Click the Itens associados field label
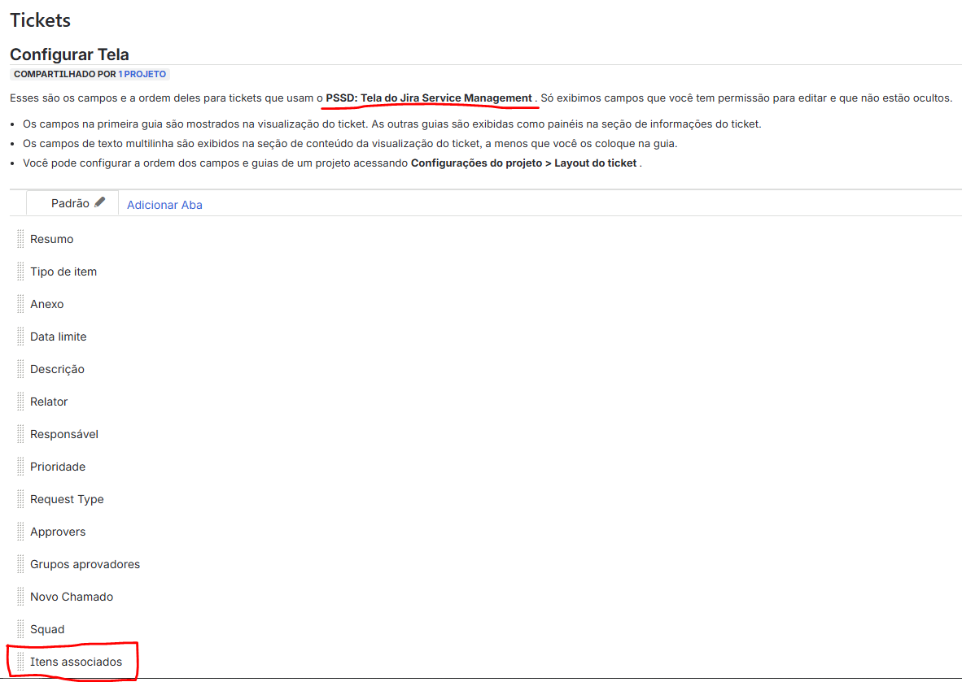Image resolution: width=962 pixels, height=682 pixels. (76, 662)
